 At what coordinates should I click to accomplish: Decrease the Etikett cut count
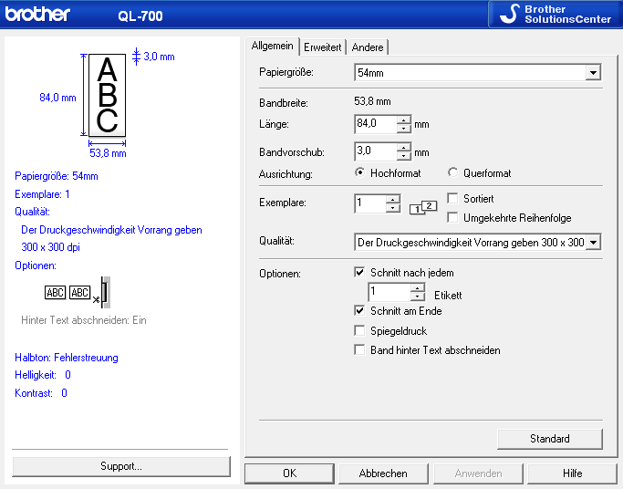pos(418,297)
